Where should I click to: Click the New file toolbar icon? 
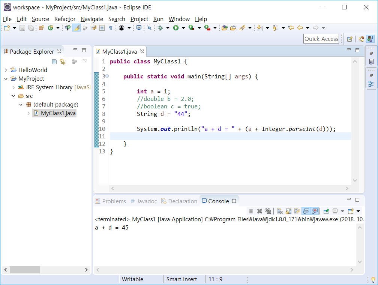point(7,28)
